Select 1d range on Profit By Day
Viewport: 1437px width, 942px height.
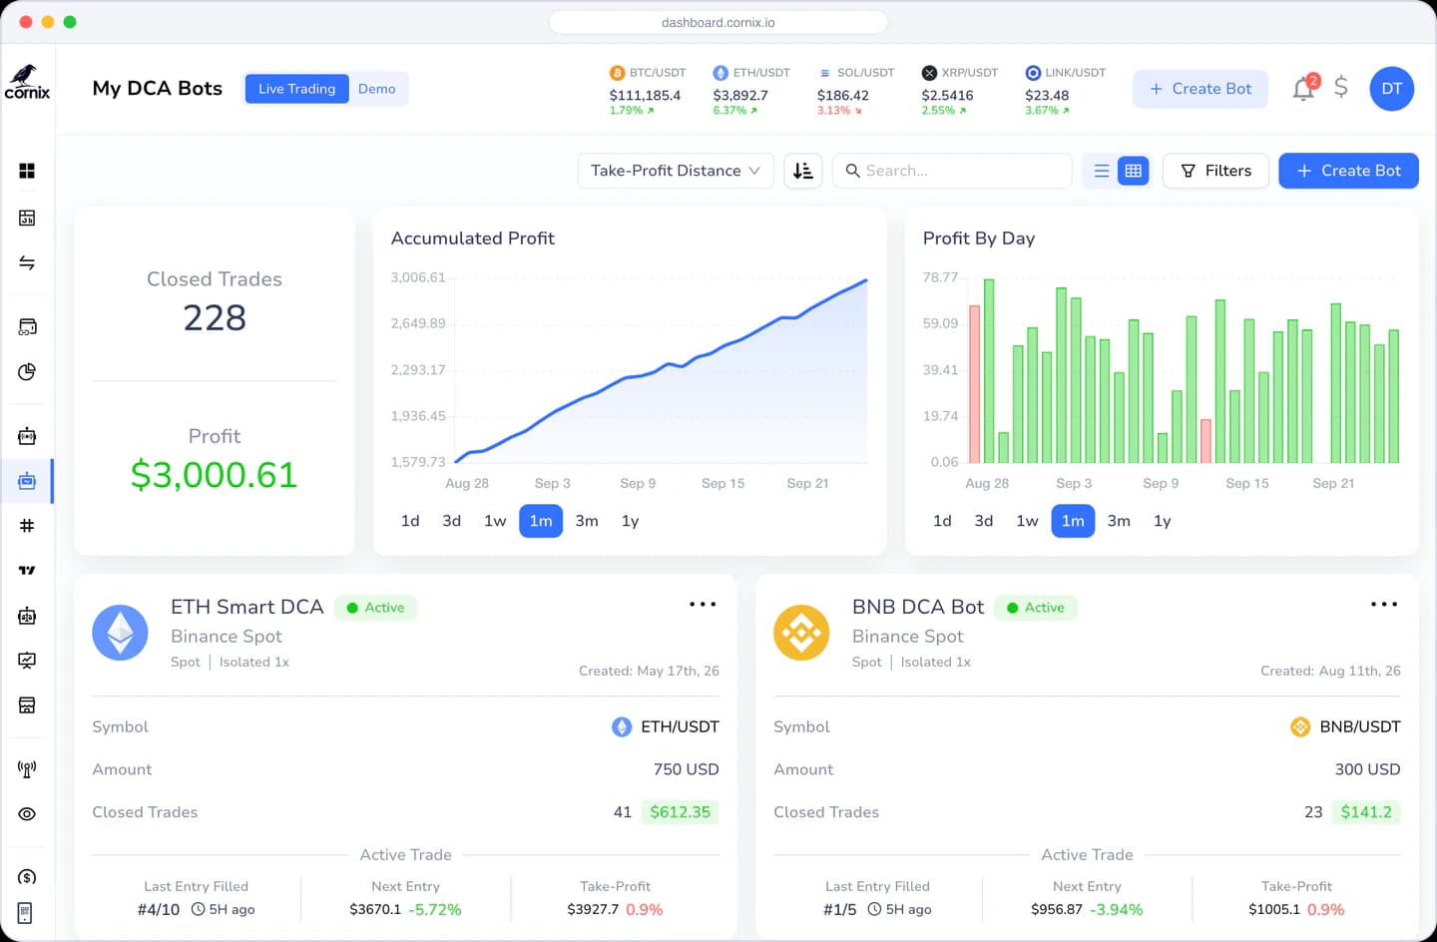(942, 521)
